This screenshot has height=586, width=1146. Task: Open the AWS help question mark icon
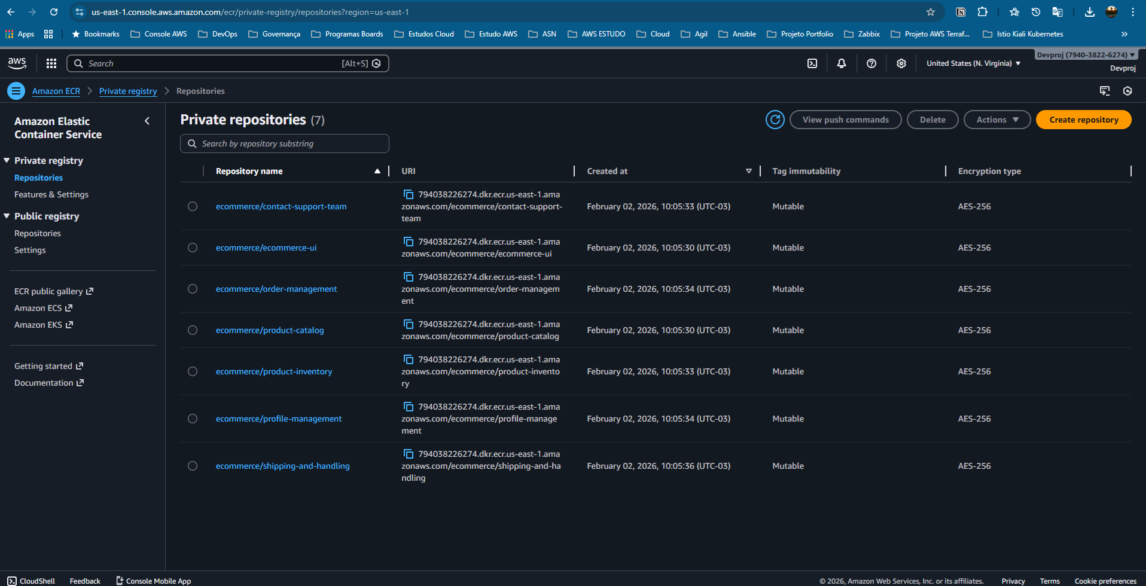871,63
